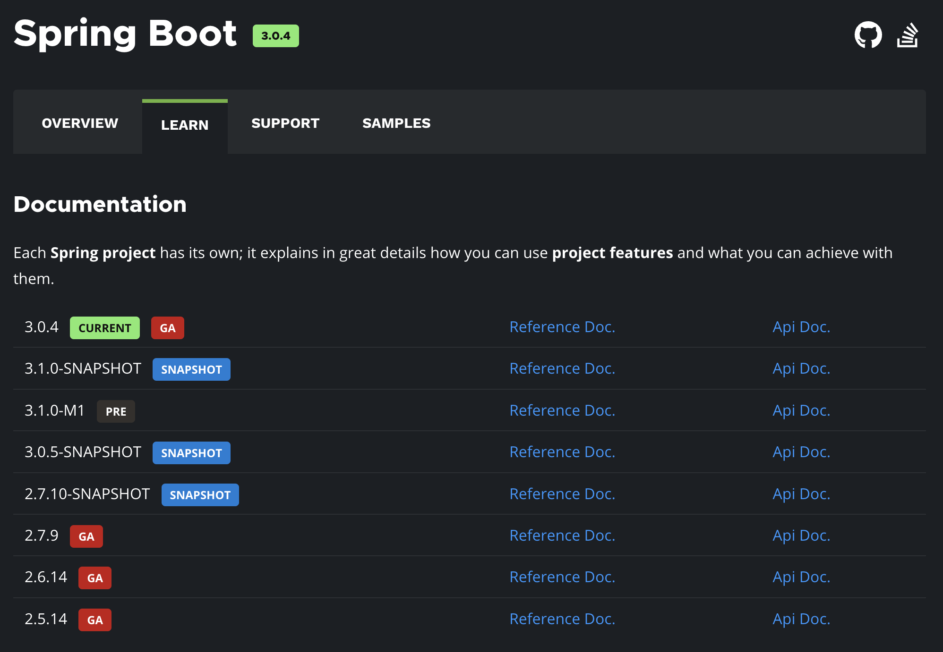Open Api Doc. for 3.0.5-SNAPSHOT

click(x=801, y=452)
